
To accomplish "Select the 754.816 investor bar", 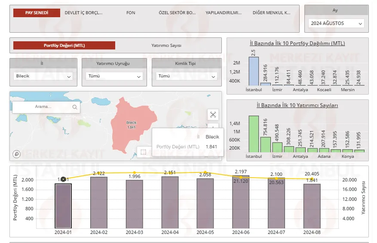I will 265,145.
